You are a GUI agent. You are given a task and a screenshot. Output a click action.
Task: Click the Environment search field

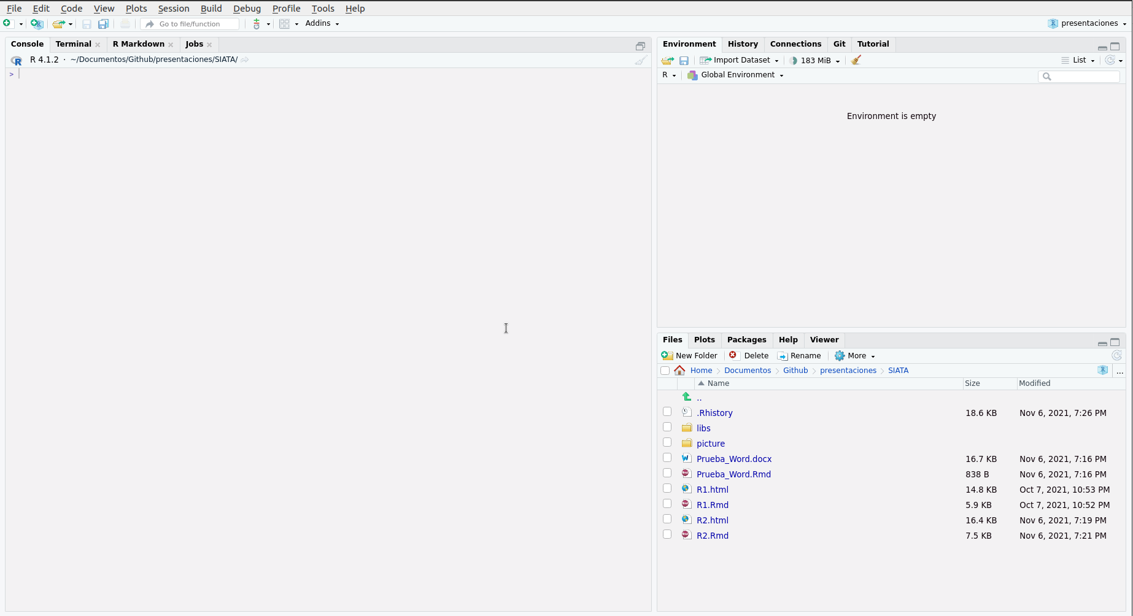[1079, 76]
